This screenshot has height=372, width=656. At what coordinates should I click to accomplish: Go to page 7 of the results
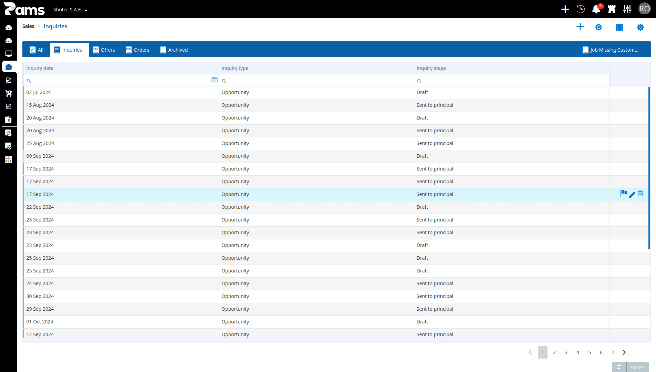(x=613, y=352)
